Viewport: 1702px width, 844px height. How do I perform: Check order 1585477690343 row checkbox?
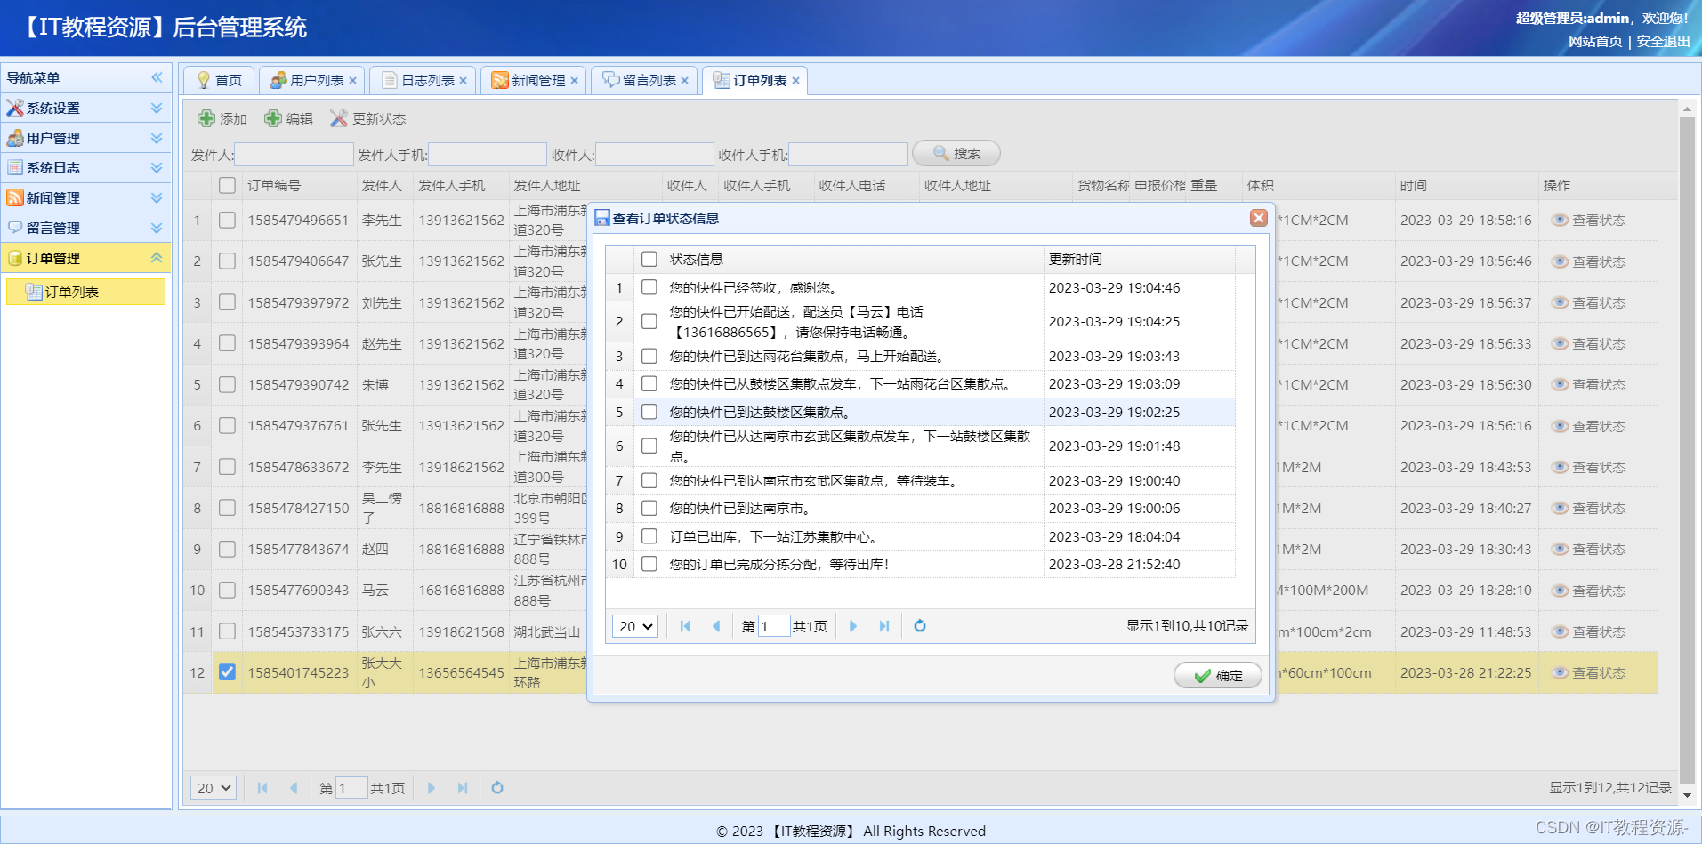point(228,590)
